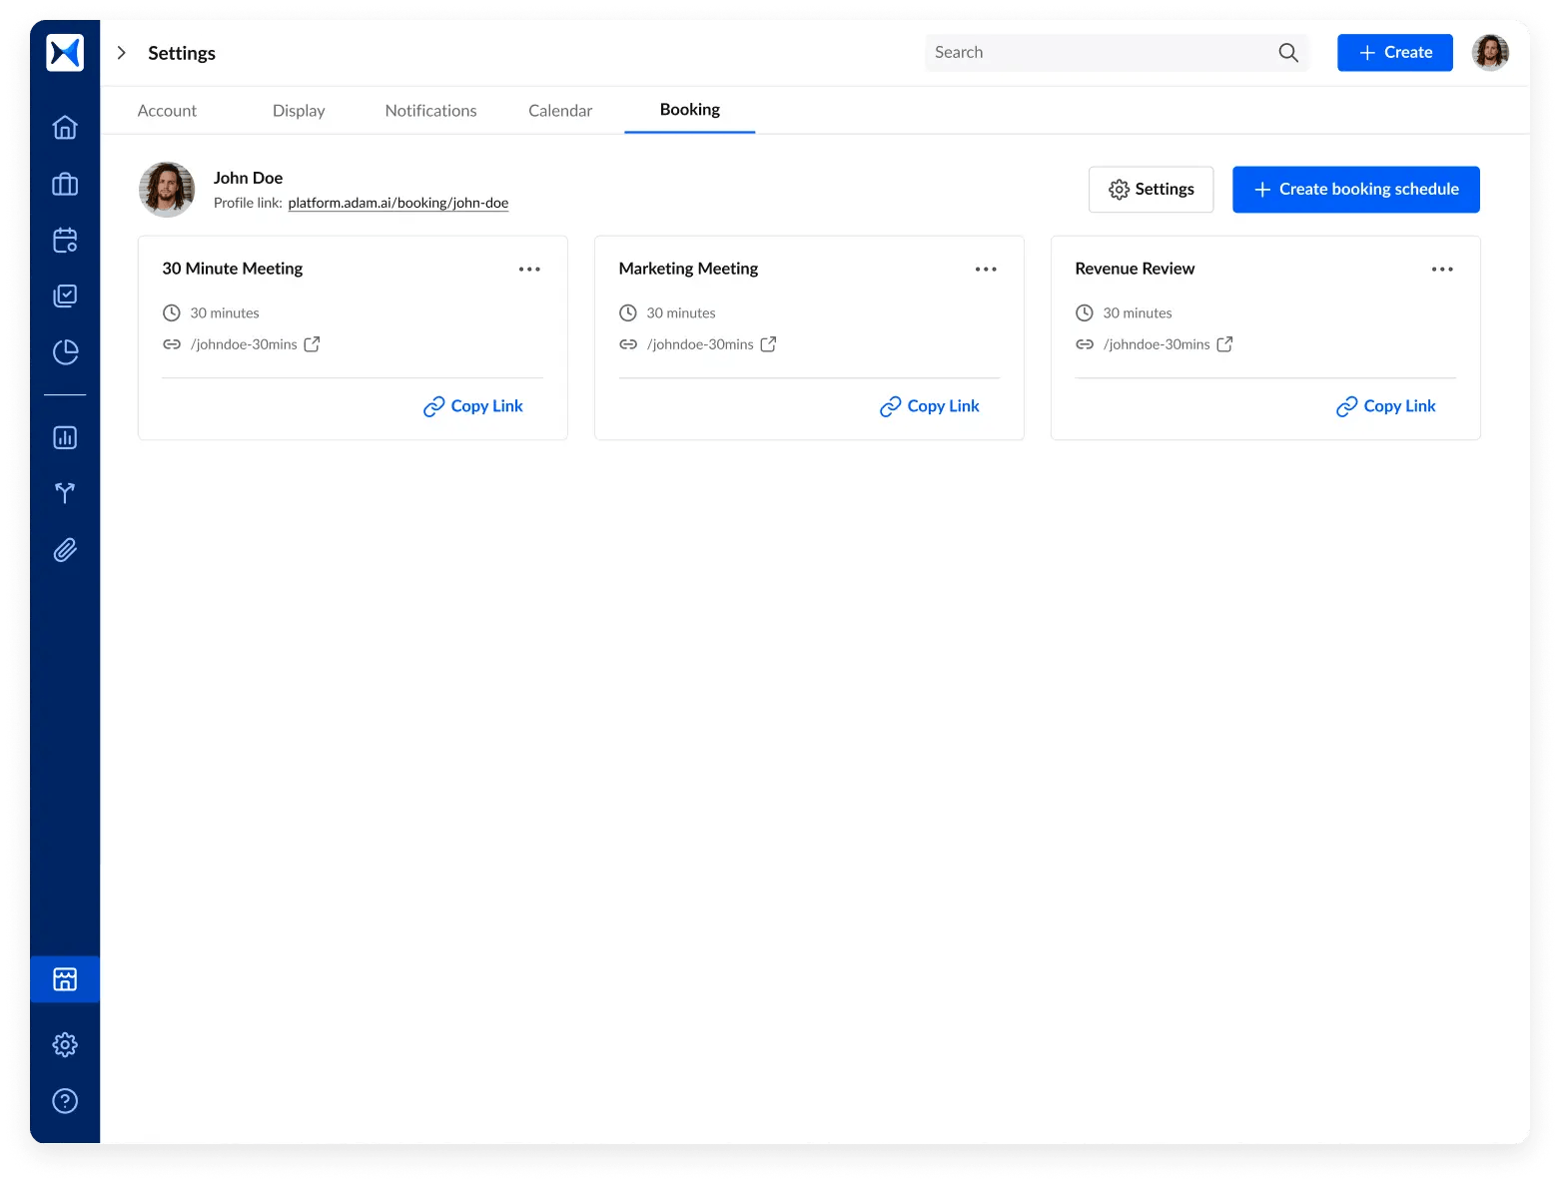The height and width of the screenshot is (1184, 1560).
Task: Click the John Doe name text
Action: pyautogui.click(x=248, y=178)
